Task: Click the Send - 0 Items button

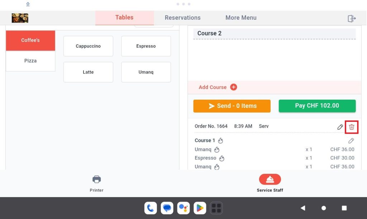Action: pos(232,106)
